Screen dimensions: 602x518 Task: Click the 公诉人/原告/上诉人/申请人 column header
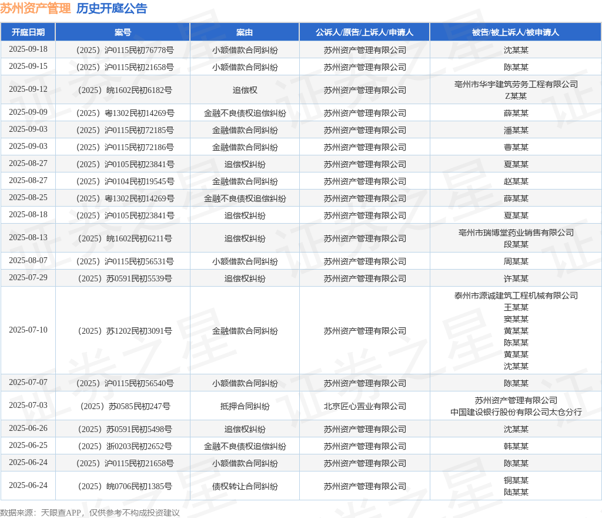[x=364, y=32]
